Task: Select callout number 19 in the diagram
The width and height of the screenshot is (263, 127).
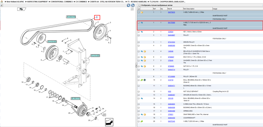Action: point(63,105)
